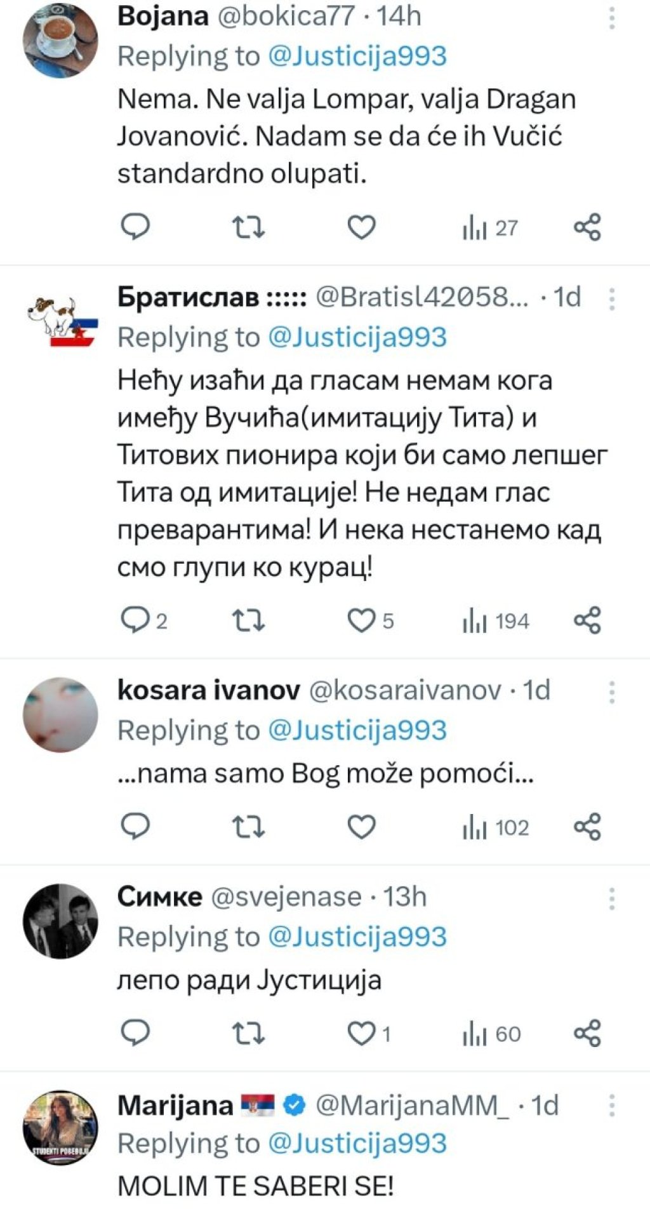This screenshot has width=650, height=1221.
Task: Share the kosara ivanov reply
Action: (x=587, y=827)
